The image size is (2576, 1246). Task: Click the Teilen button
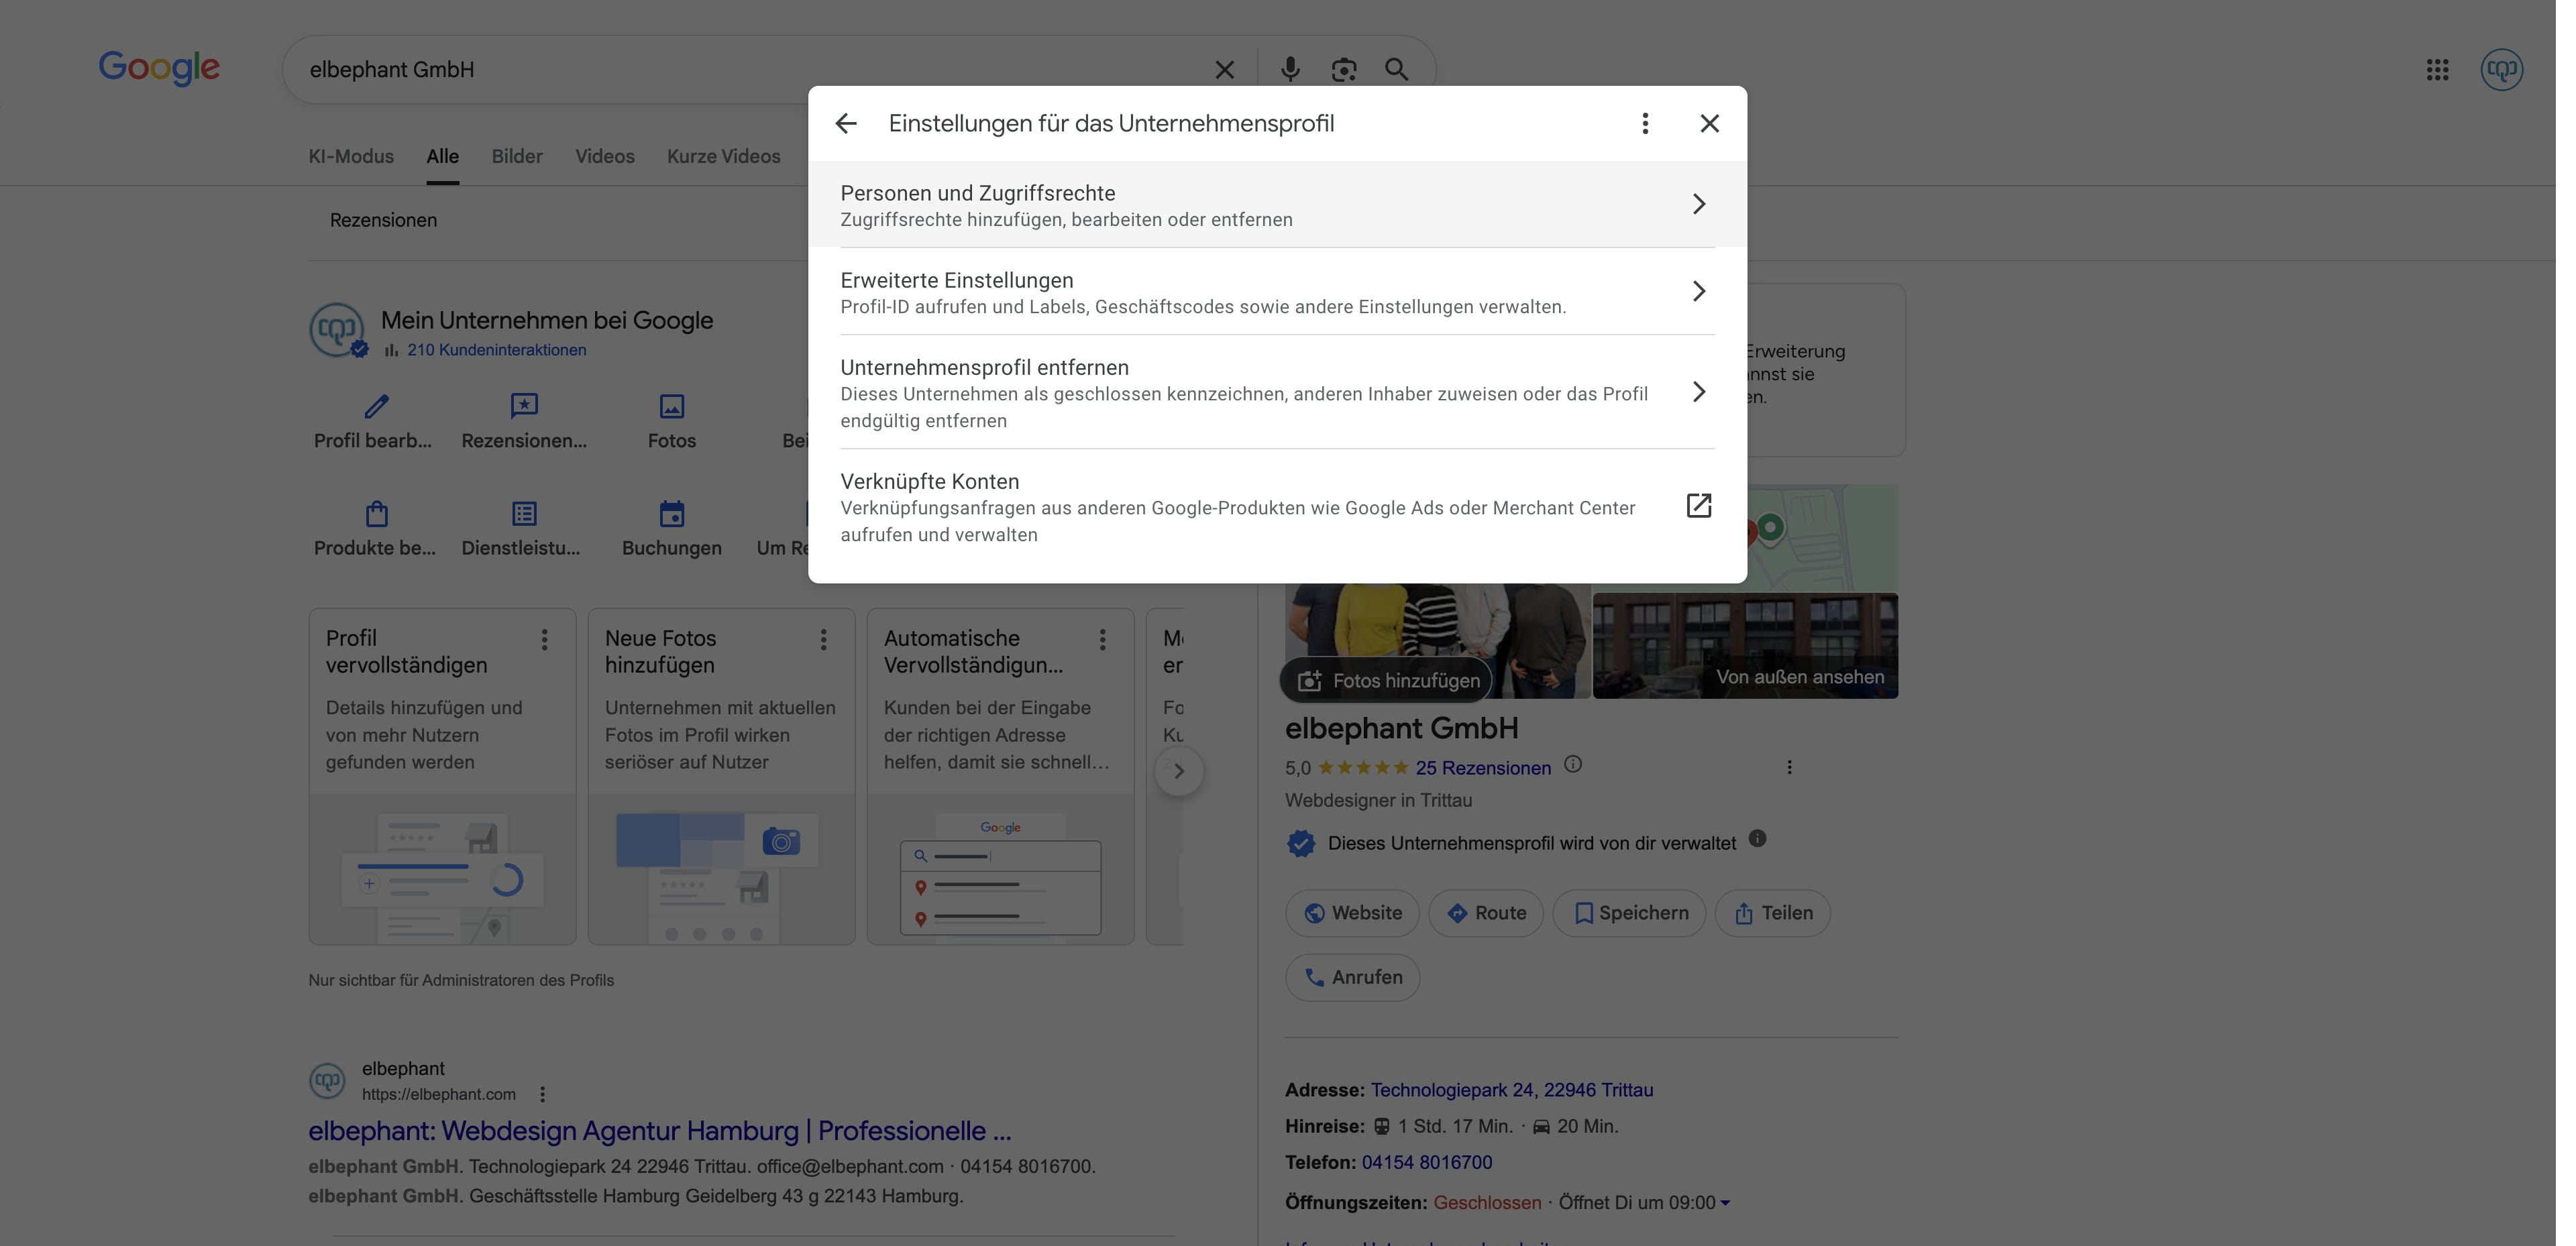[1772, 913]
